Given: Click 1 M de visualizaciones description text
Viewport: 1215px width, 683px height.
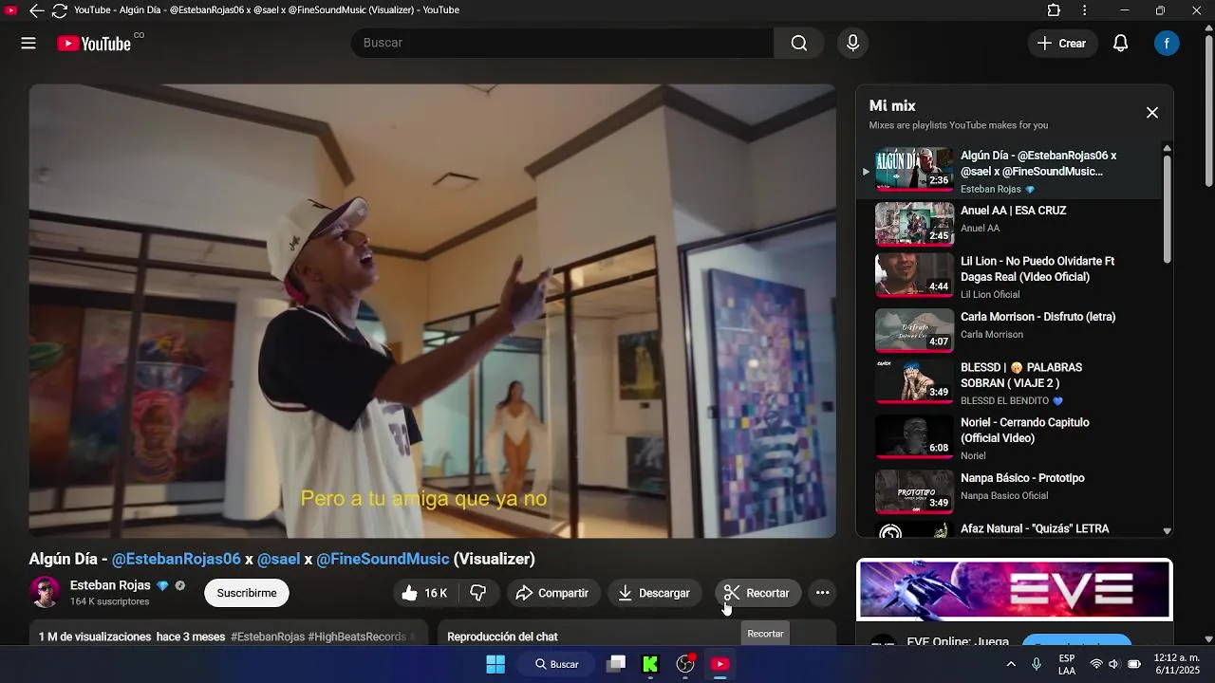Looking at the screenshot, I should click(x=95, y=637).
